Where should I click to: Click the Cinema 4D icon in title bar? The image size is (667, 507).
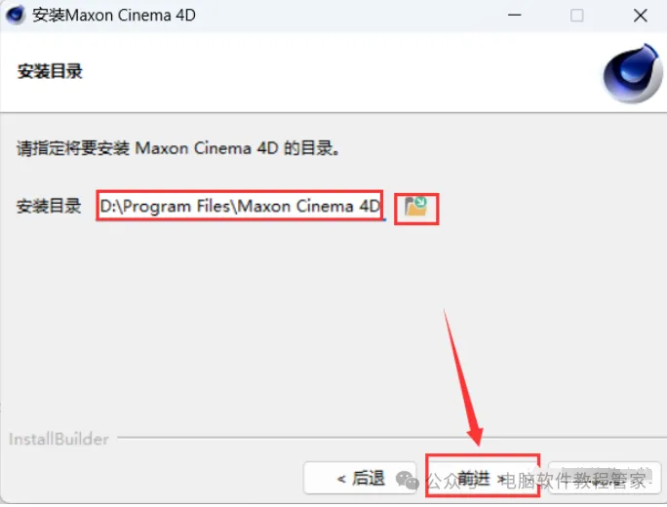point(15,15)
